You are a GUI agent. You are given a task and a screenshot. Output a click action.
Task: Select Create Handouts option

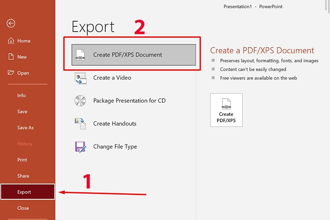pyautogui.click(x=134, y=124)
